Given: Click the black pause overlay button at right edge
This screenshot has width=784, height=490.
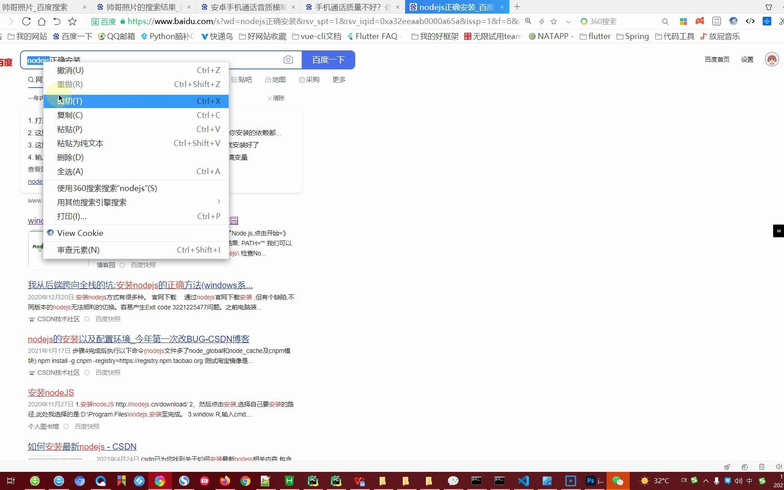Looking at the screenshot, I should point(778,231).
